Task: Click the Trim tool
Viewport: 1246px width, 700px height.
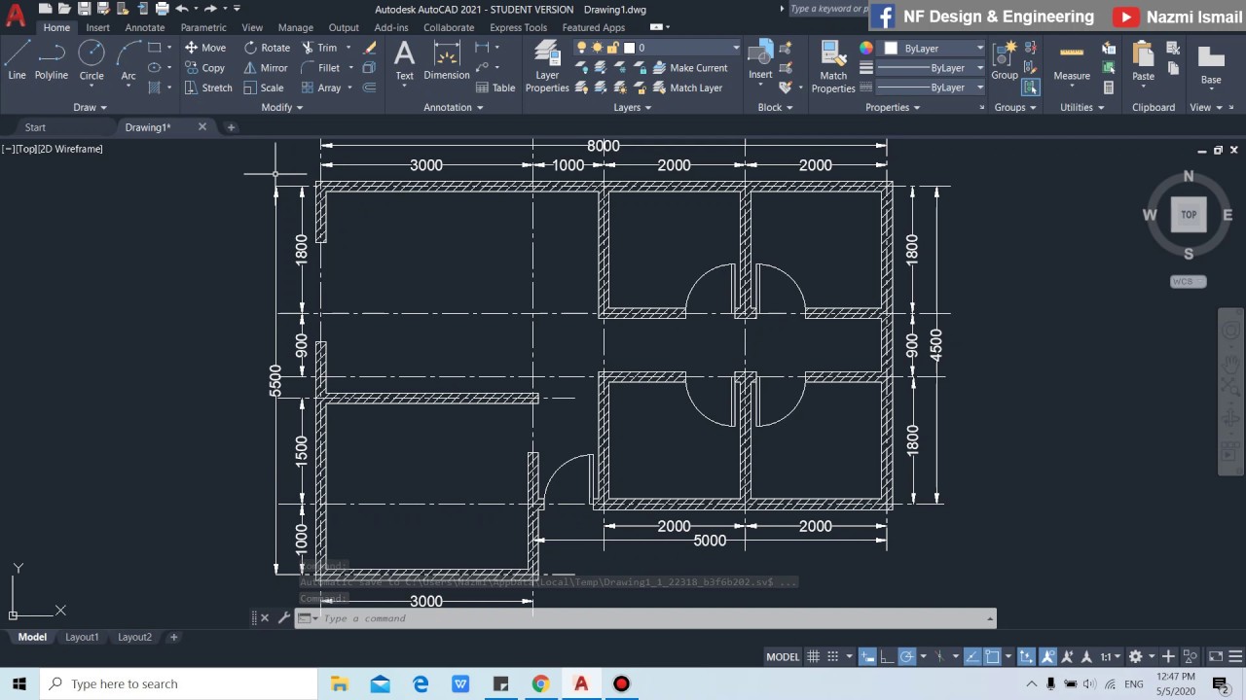Action: (319, 48)
